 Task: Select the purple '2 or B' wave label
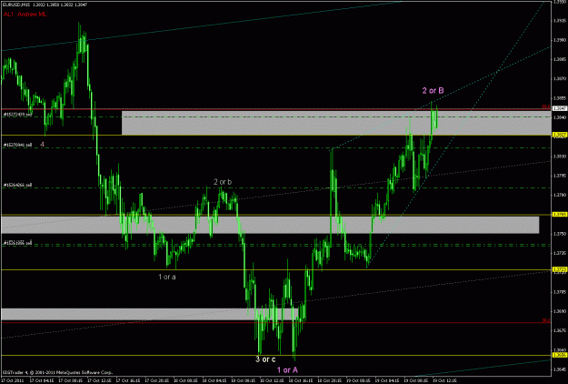click(x=433, y=91)
